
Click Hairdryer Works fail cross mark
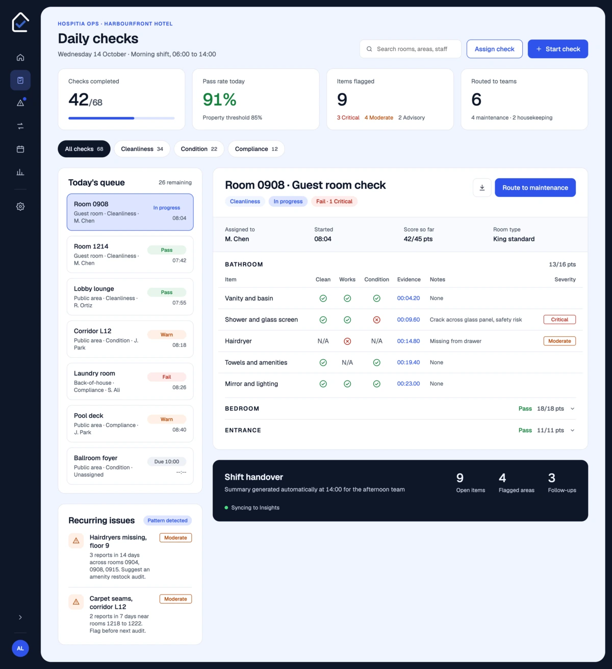click(x=347, y=341)
